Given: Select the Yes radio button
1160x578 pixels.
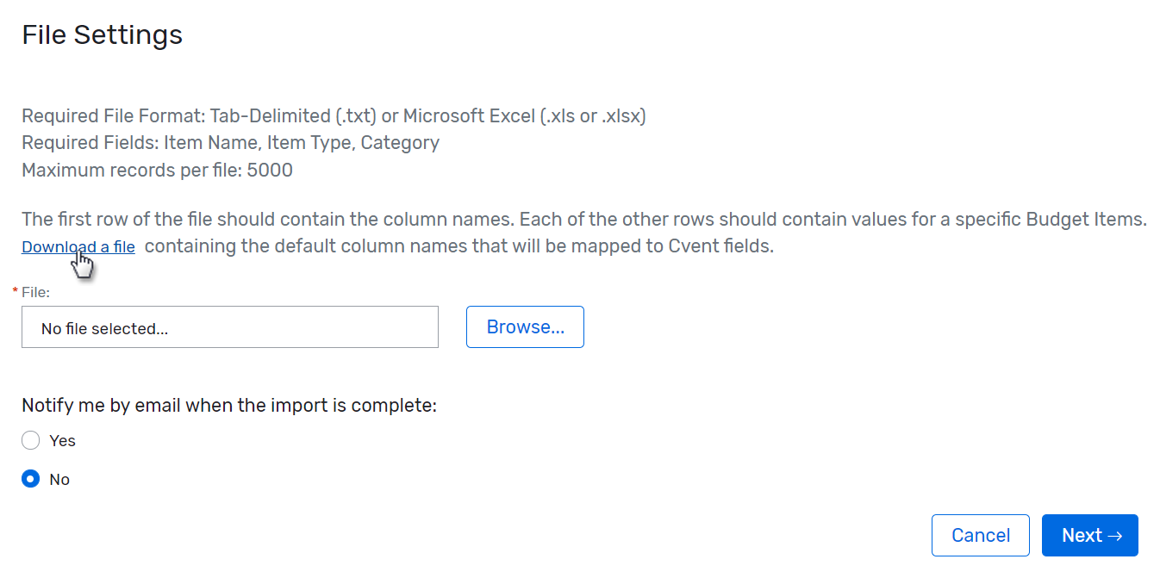Looking at the screenshot, I should tap(31, 440).
